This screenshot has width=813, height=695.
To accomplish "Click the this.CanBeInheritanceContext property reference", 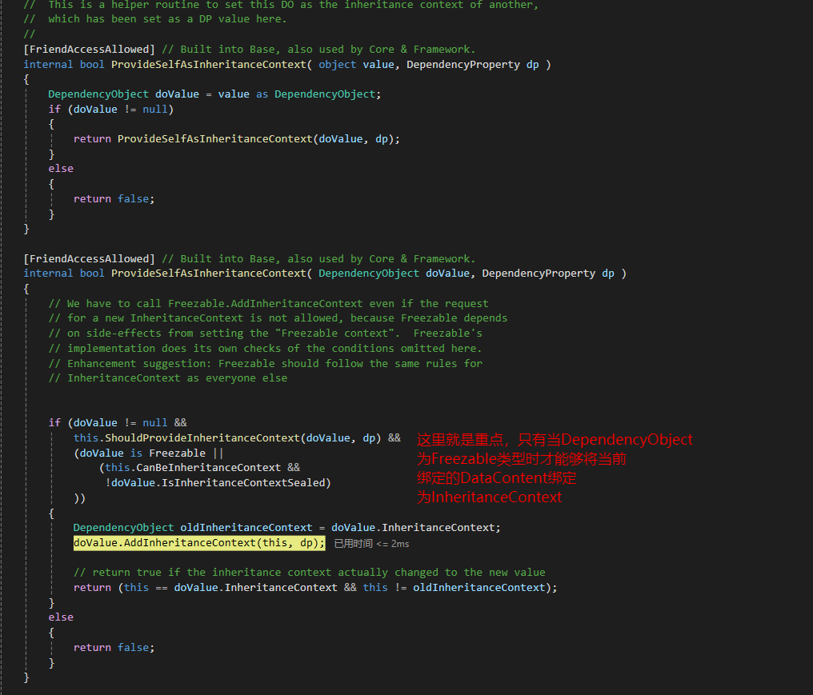I will coord(193,468).
